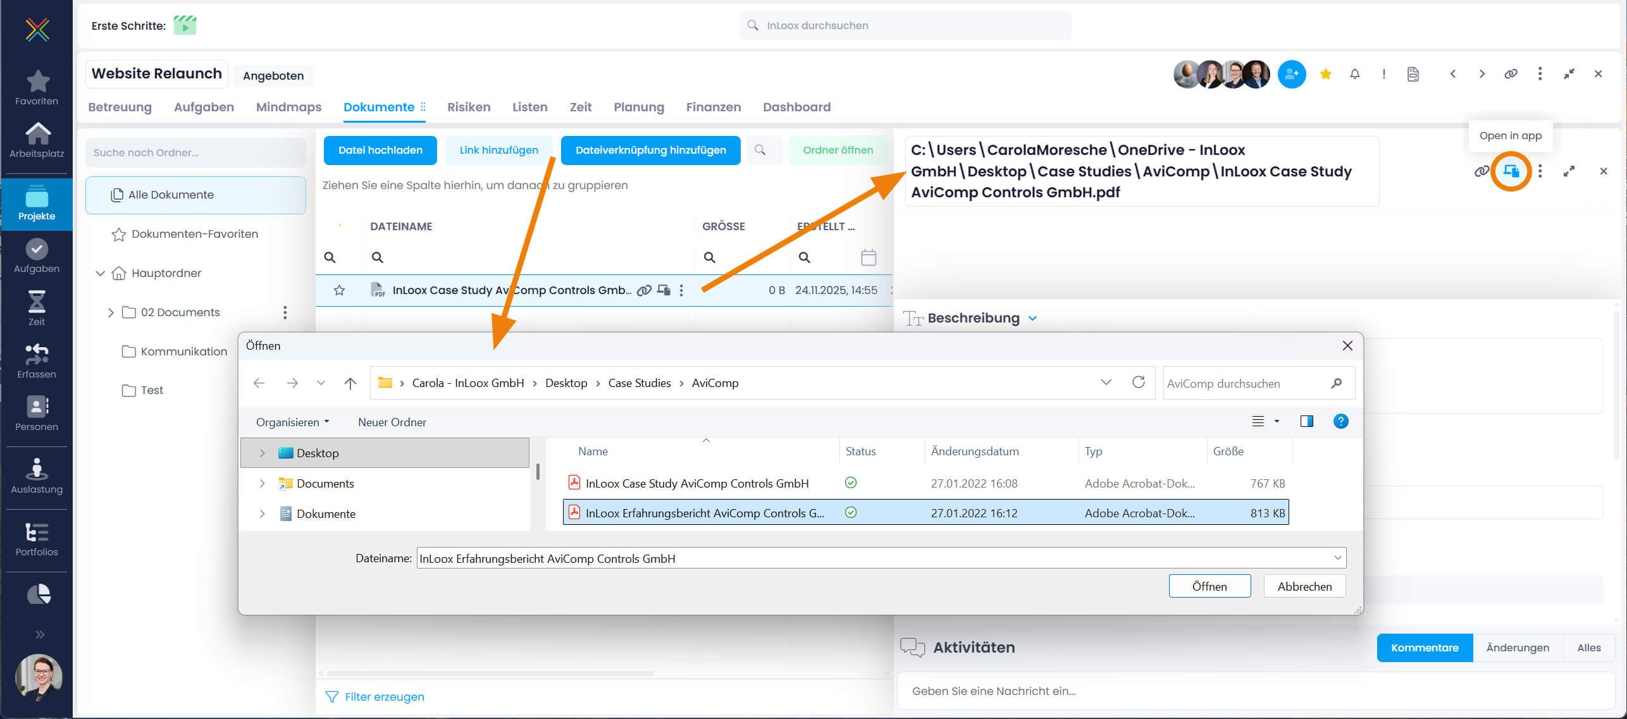Open project header three-dot menu
Image resolution: width=1627 pixels, height=719 pixels.
point(1540,74)
